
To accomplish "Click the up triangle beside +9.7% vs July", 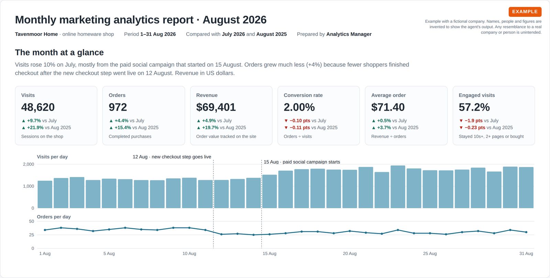I will (x=23, y=121).
